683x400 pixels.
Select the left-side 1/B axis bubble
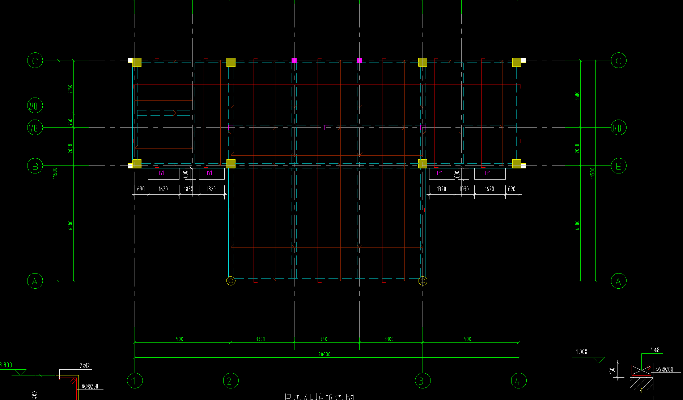pyautogui.click(x=35, y=128)
